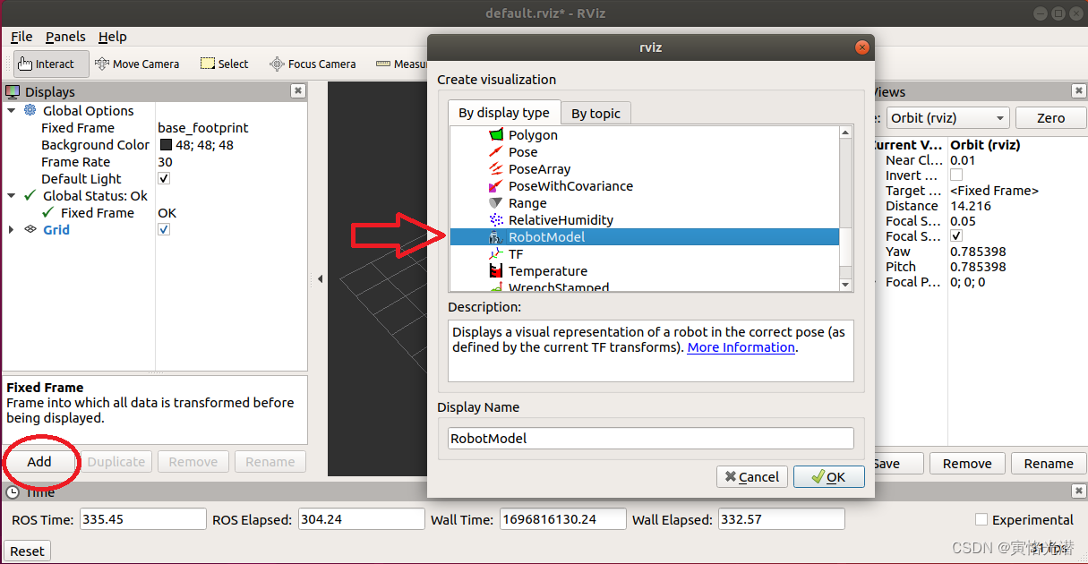
Task: Click the Background Color swatch
Action: [166, 145]
